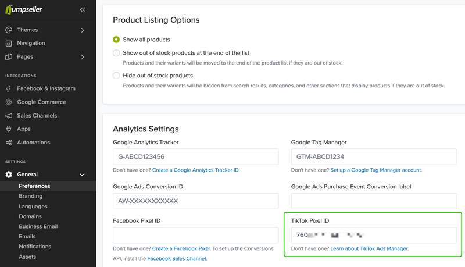Click the Sales Channels megaphone icon

point(9,116)
